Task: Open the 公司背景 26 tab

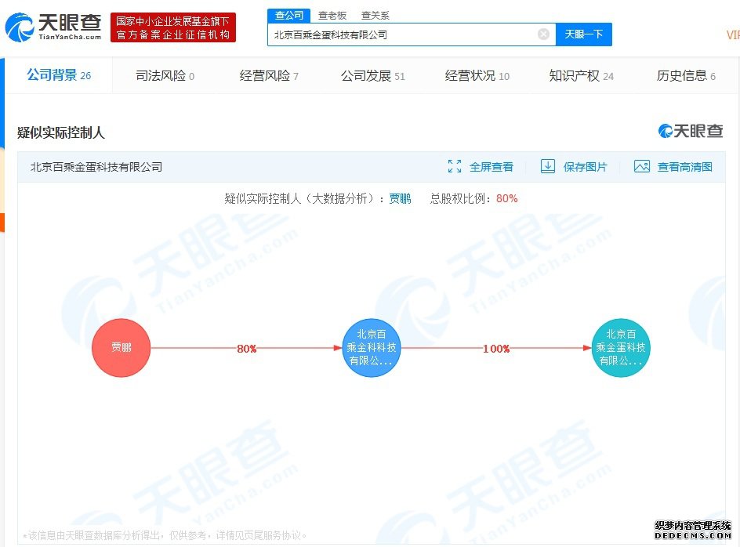Action: 59,75
